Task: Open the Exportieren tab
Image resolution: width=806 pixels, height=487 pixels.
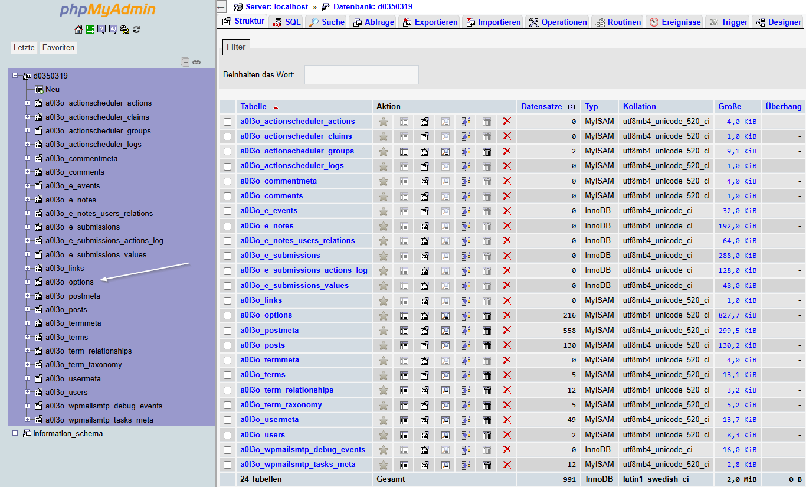Action: coord(430,22)
